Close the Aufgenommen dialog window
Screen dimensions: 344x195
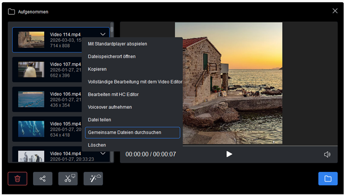(x=335, y=11)
